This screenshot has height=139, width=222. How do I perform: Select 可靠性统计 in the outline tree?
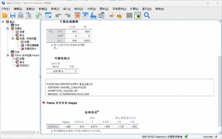click(x=30, y=49)
